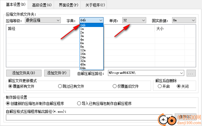Pick 4m from the dictionary list
Viewport: 202px width, 126px height.
pos(91,39)
